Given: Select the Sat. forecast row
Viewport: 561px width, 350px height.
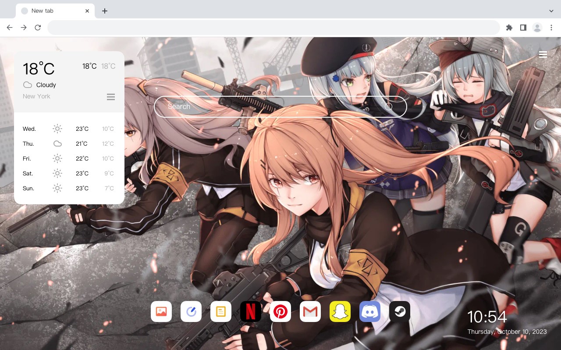Looking at the screenshot, I should (69, 173).
